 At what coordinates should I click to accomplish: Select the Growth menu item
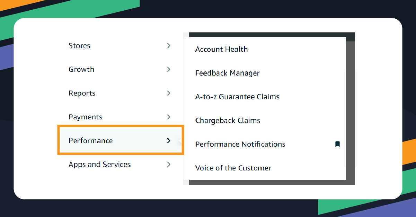point(81,69)
